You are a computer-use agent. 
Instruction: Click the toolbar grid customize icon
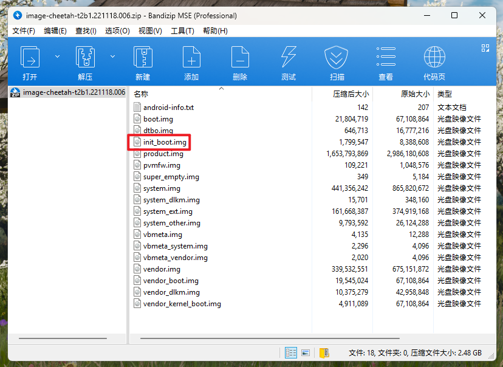485,48
